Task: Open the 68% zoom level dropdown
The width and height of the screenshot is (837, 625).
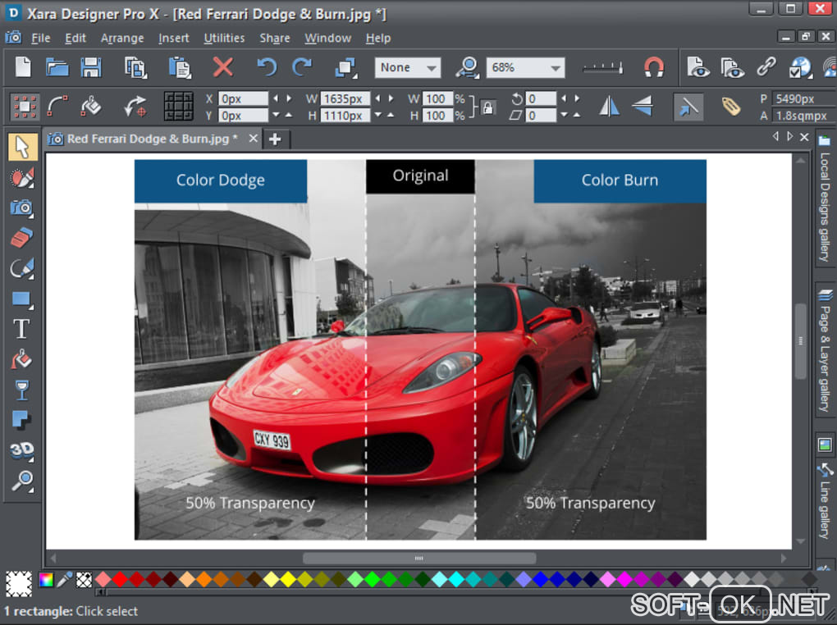Action: 525,67
